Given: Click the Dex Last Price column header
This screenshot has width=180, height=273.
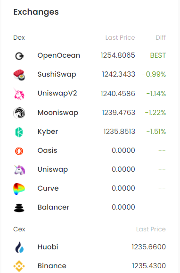Looking at the screenshot, I should [x=120, y=37].
